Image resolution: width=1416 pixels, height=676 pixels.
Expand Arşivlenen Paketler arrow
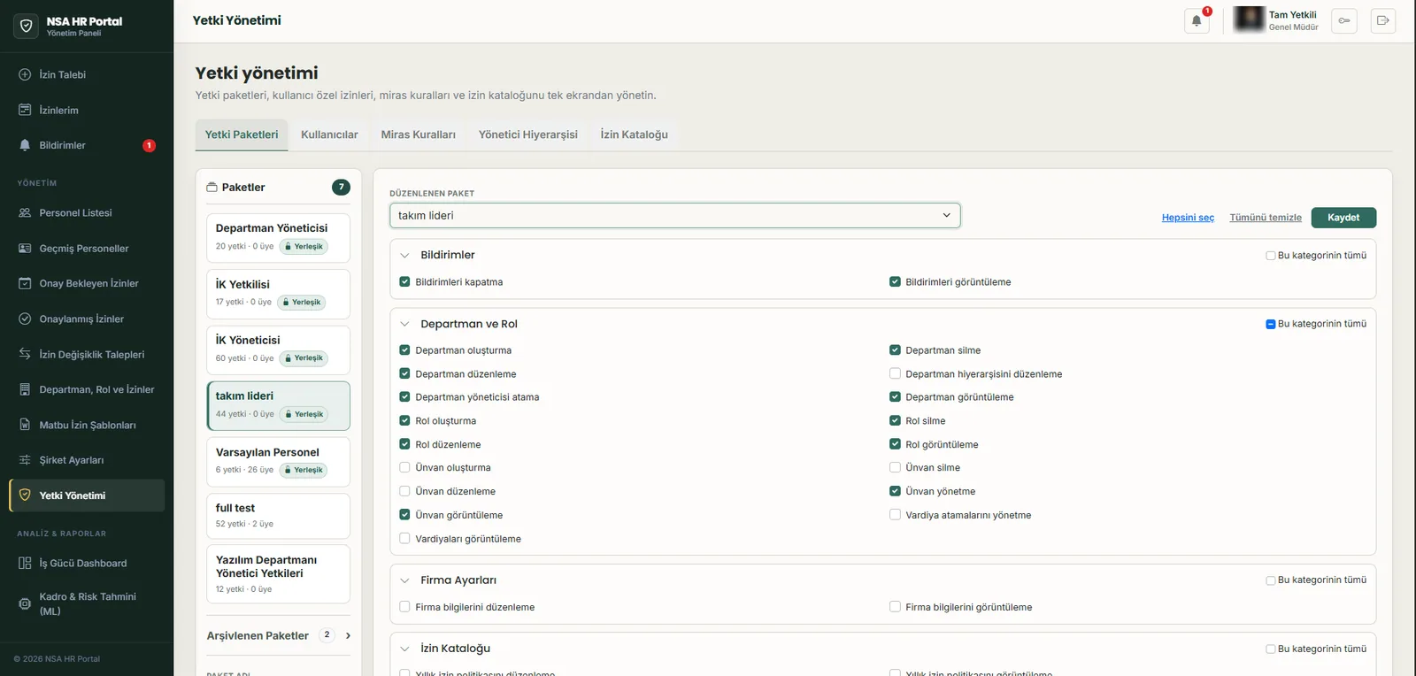[x=348, y=635]
